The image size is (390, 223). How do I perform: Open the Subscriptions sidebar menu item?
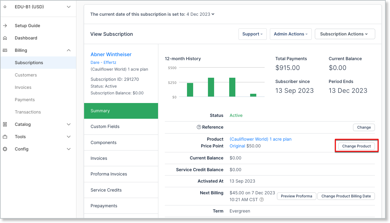[x=29, y=62]
